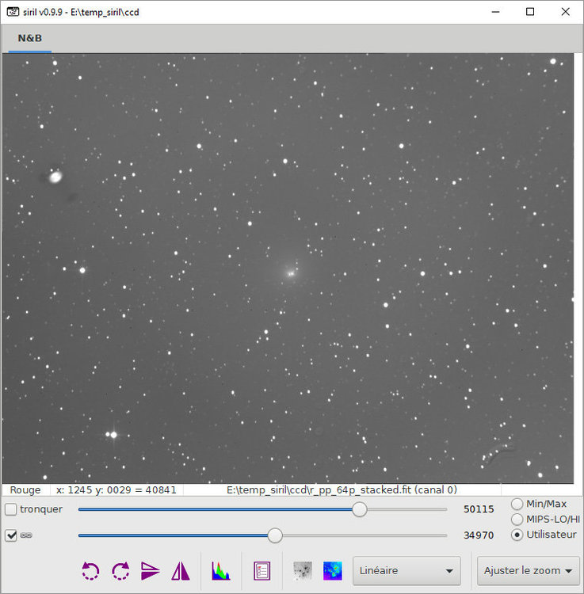Rotate image 90 degrees counter-clockwise
Screen dimensions: 584x594
point(90,570)
